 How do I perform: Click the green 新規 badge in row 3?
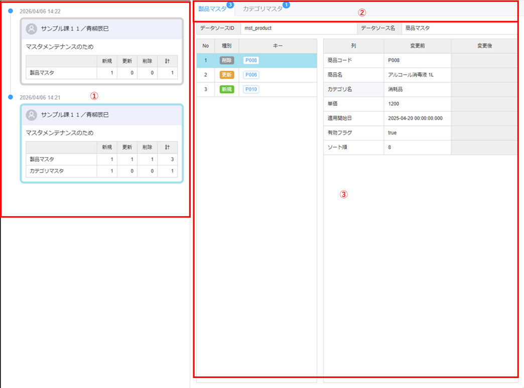pyautogui.click(x=227, y=90)
